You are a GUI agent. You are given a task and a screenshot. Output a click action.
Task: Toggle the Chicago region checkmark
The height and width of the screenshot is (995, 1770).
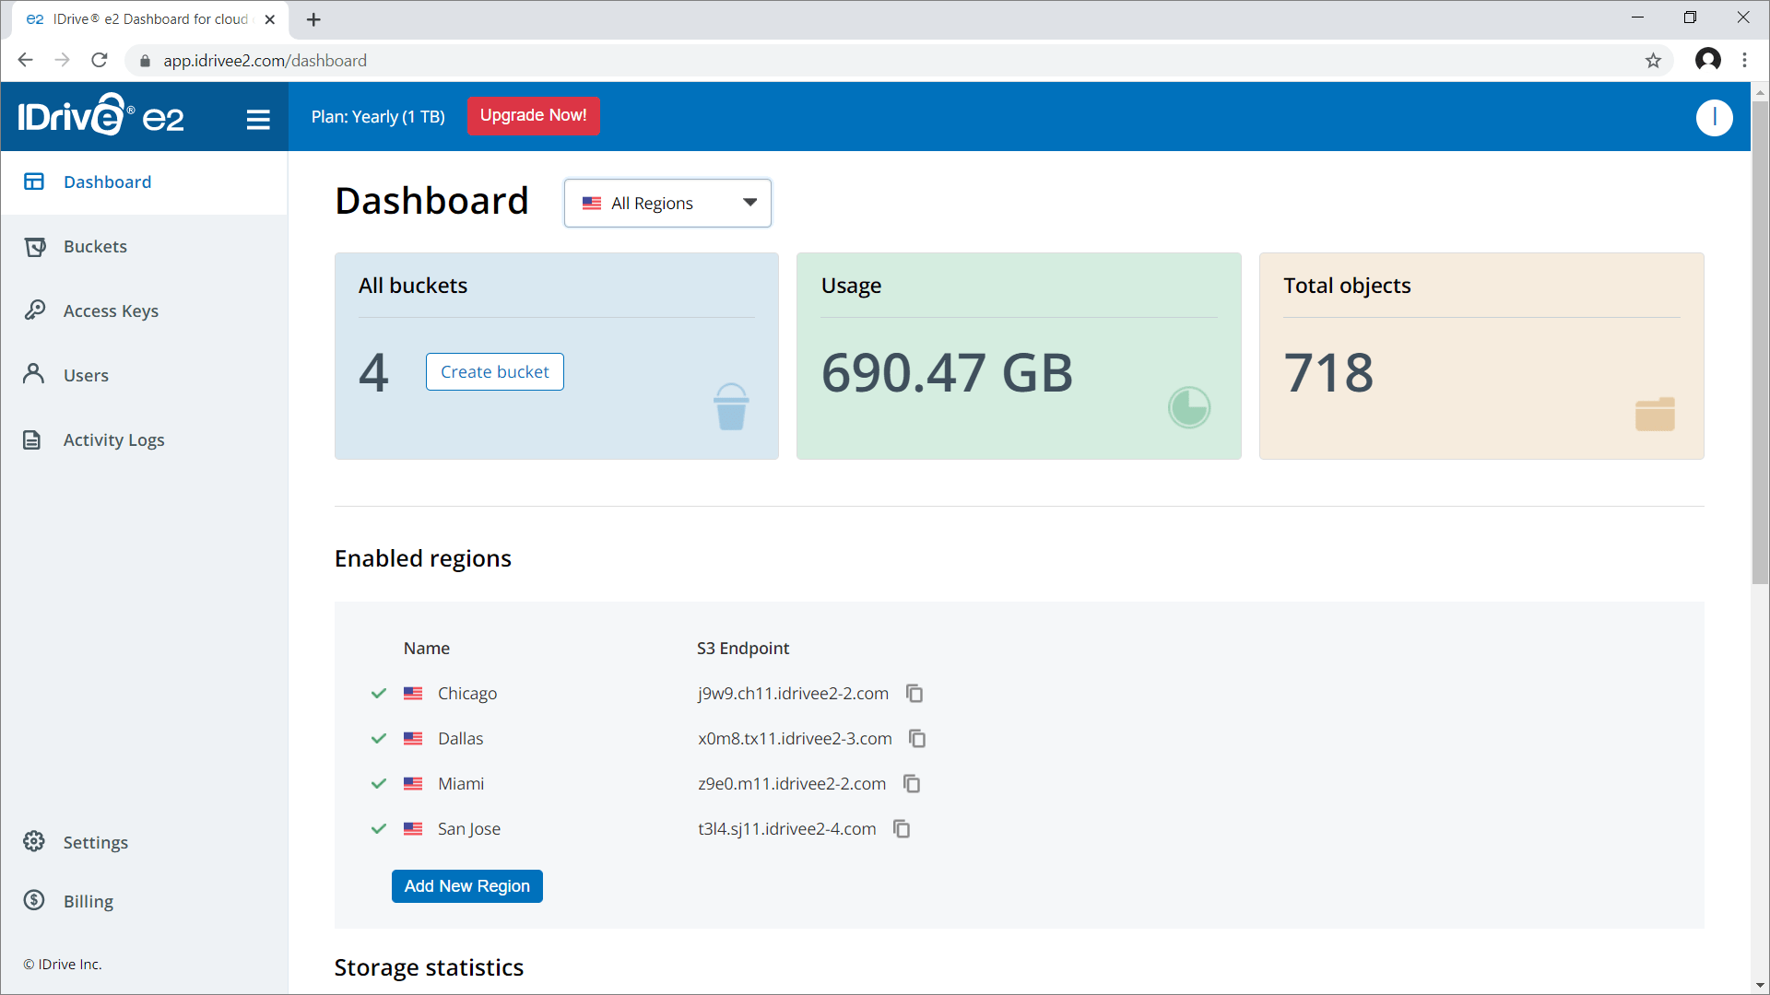378,693
